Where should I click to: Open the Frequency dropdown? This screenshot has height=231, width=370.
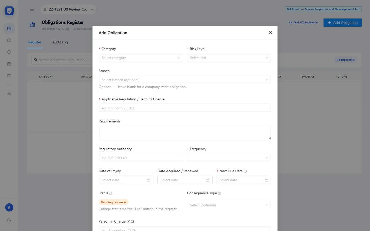coord(229,158)
